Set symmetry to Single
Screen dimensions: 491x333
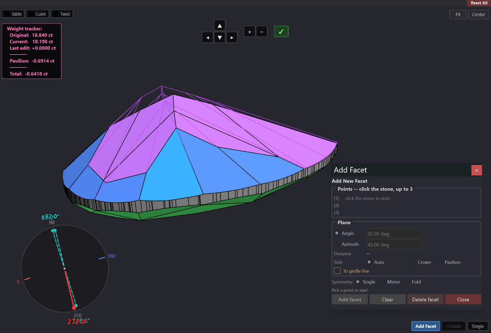(x=358, y=282)
